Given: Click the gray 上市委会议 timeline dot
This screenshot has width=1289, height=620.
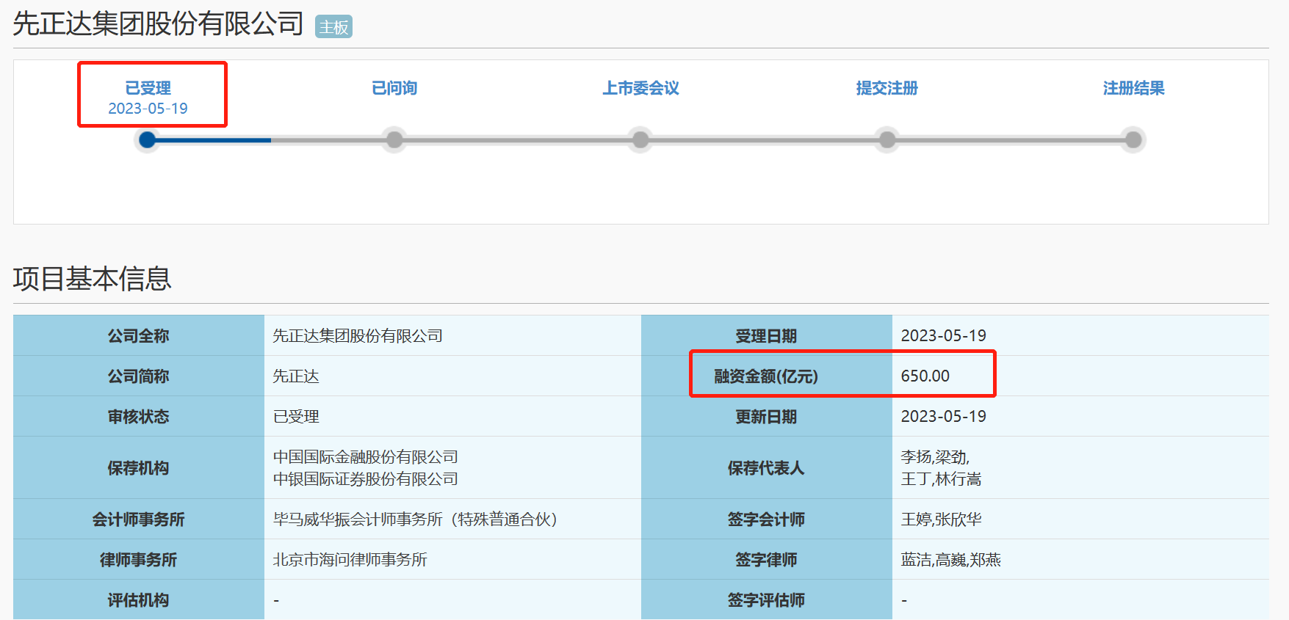Looking at the screenshot, I should (x=640, y=139).
